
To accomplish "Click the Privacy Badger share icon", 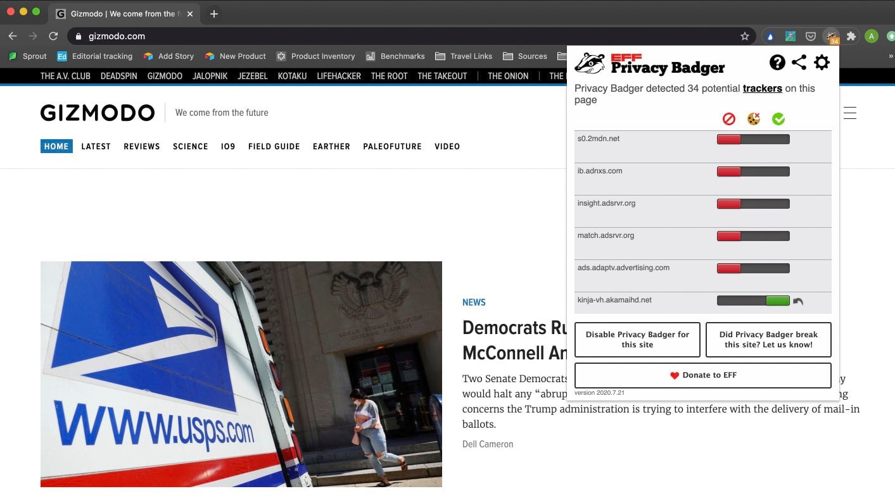I will point(799,62).
